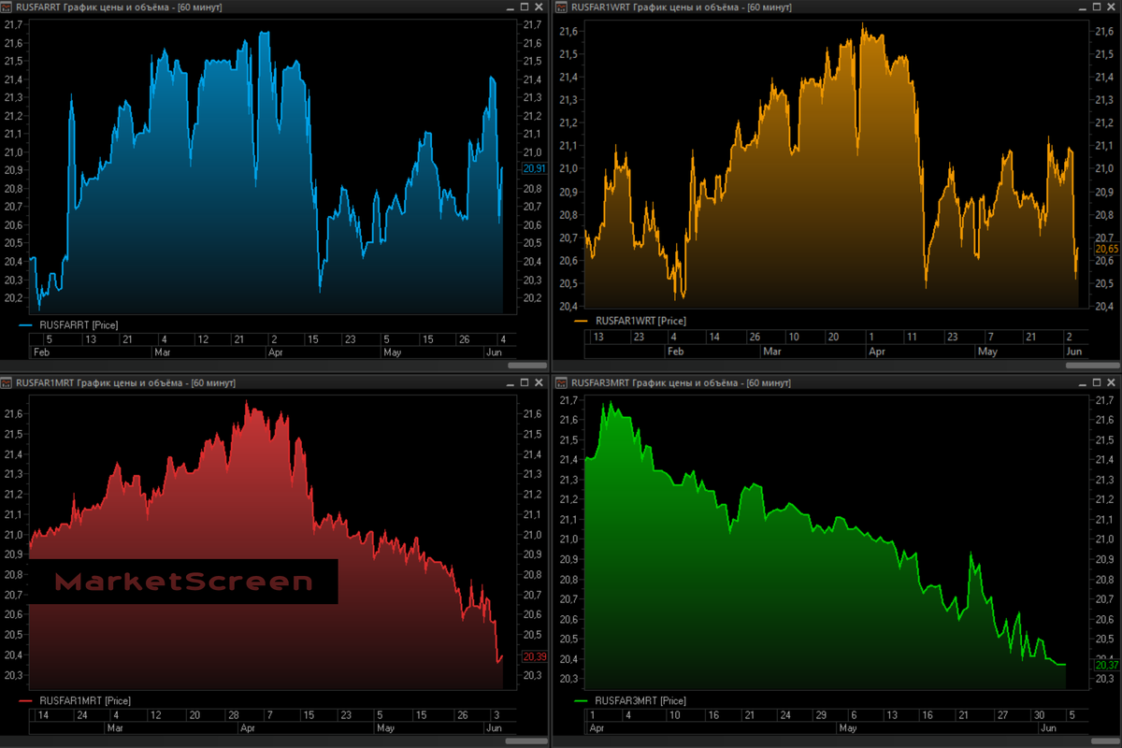Click the RUSFAR3MRT window title bar text

pyautogui.click(x=683, y=383)
